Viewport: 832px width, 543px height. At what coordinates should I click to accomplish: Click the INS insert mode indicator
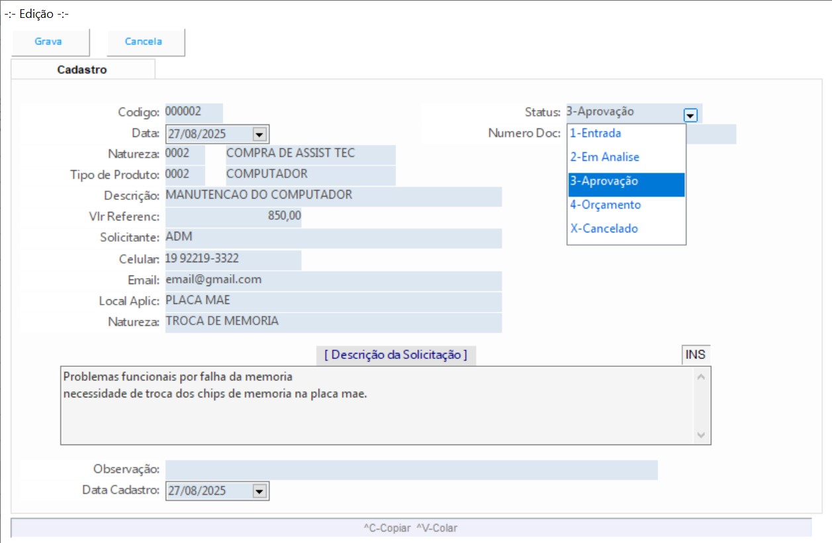[695, 355]
